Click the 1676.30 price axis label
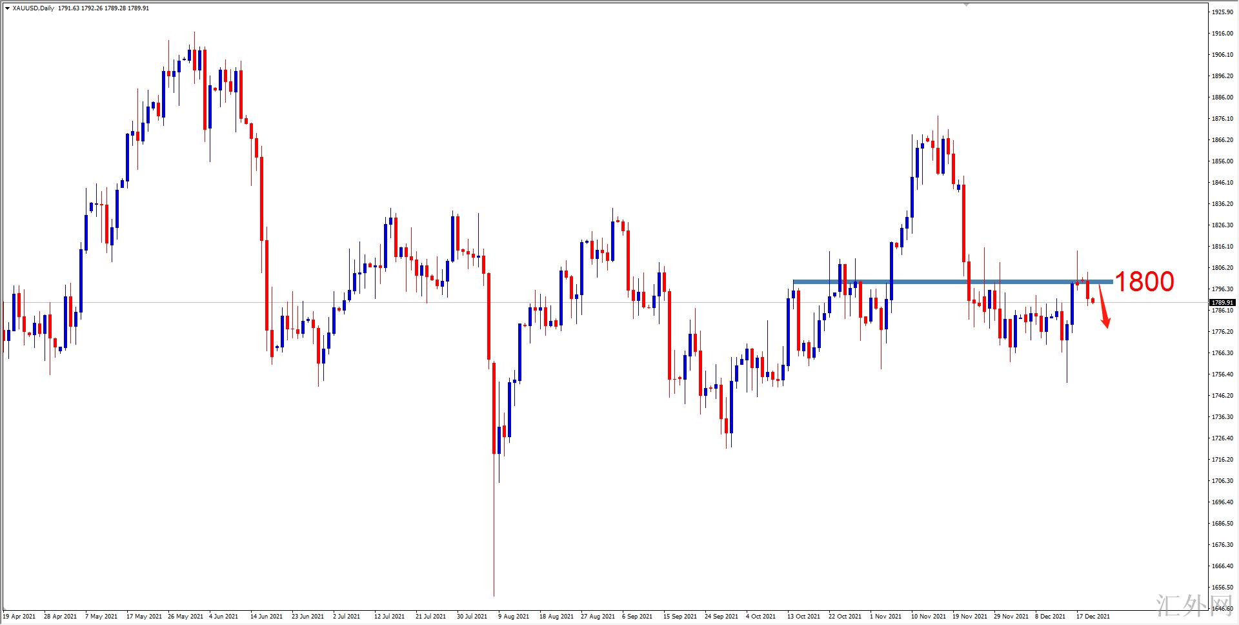 point(1222,545)
